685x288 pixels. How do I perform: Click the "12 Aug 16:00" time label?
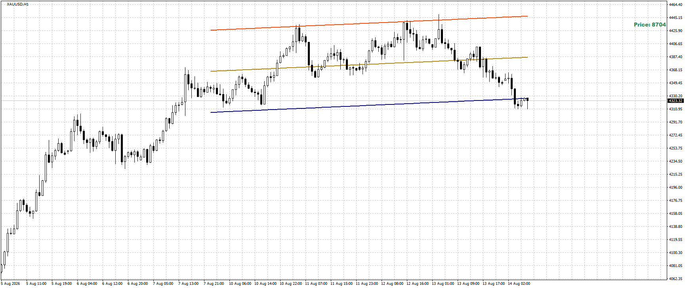(x=418, y=284)
